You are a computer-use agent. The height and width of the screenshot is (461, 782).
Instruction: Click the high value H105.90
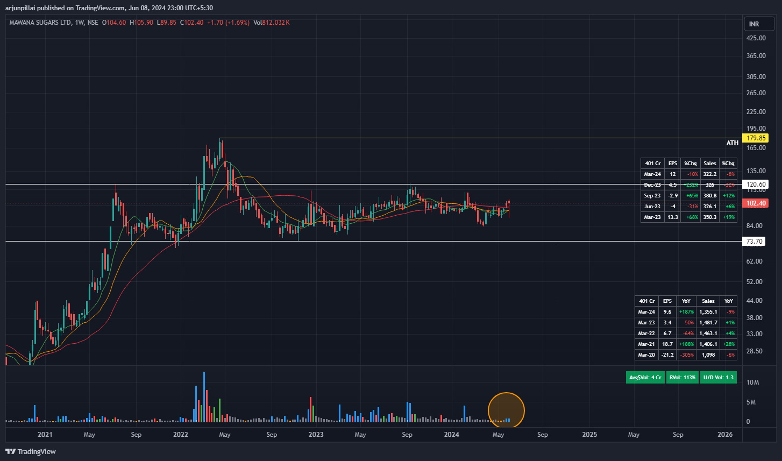point(142,23)
